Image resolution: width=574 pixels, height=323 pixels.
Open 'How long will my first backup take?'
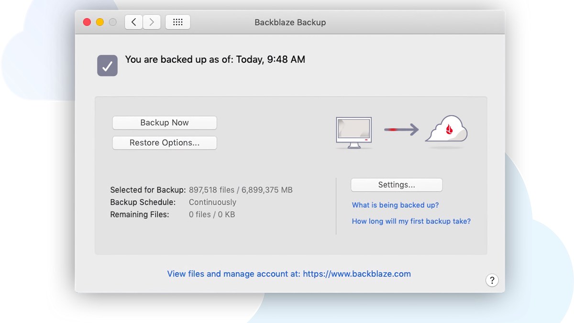[x=411, y=221]
